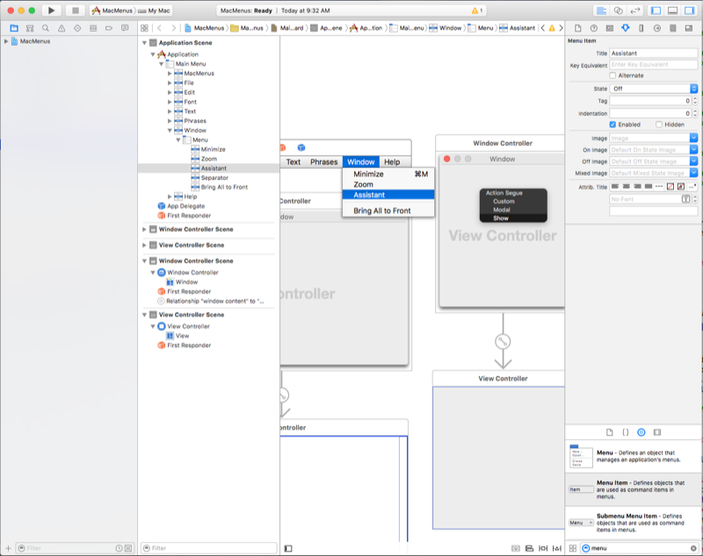Open the Identity inspector
Image resolution: width=703 pixels, height=556 pixels.
coord(611,29)
